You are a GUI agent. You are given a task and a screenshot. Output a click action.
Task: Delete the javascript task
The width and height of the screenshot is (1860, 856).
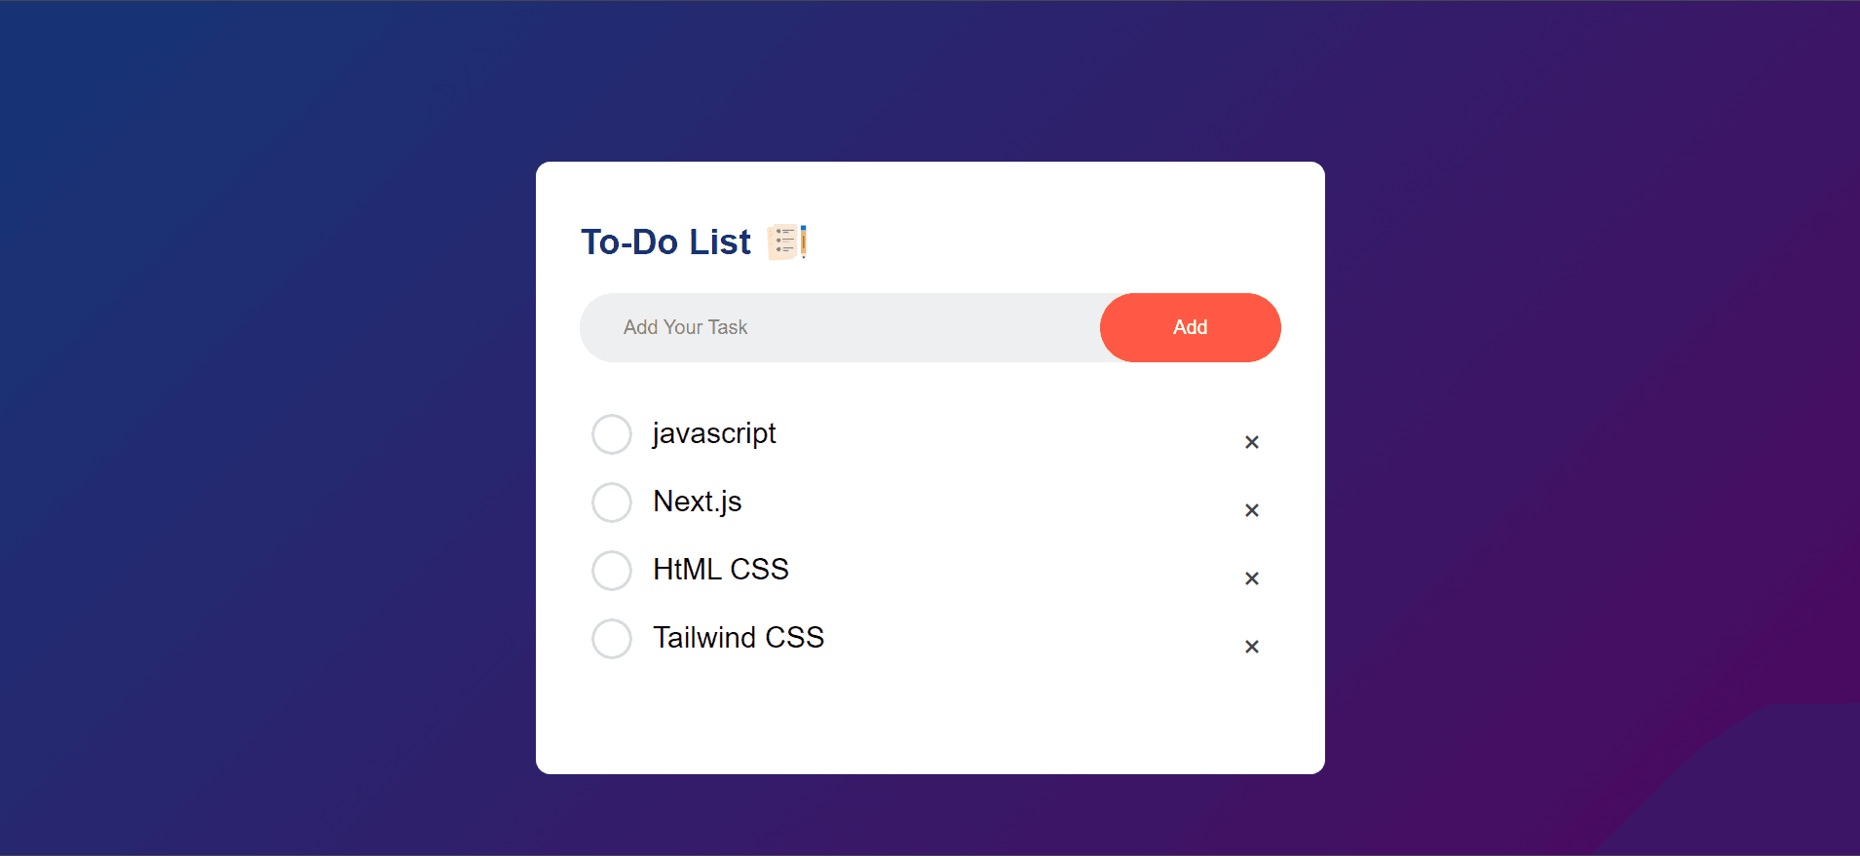[x=1252, y=442]
